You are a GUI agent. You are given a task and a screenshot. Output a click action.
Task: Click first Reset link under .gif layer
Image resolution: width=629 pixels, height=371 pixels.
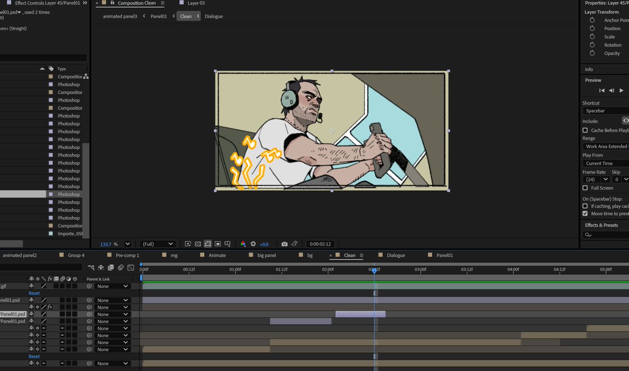34,293
